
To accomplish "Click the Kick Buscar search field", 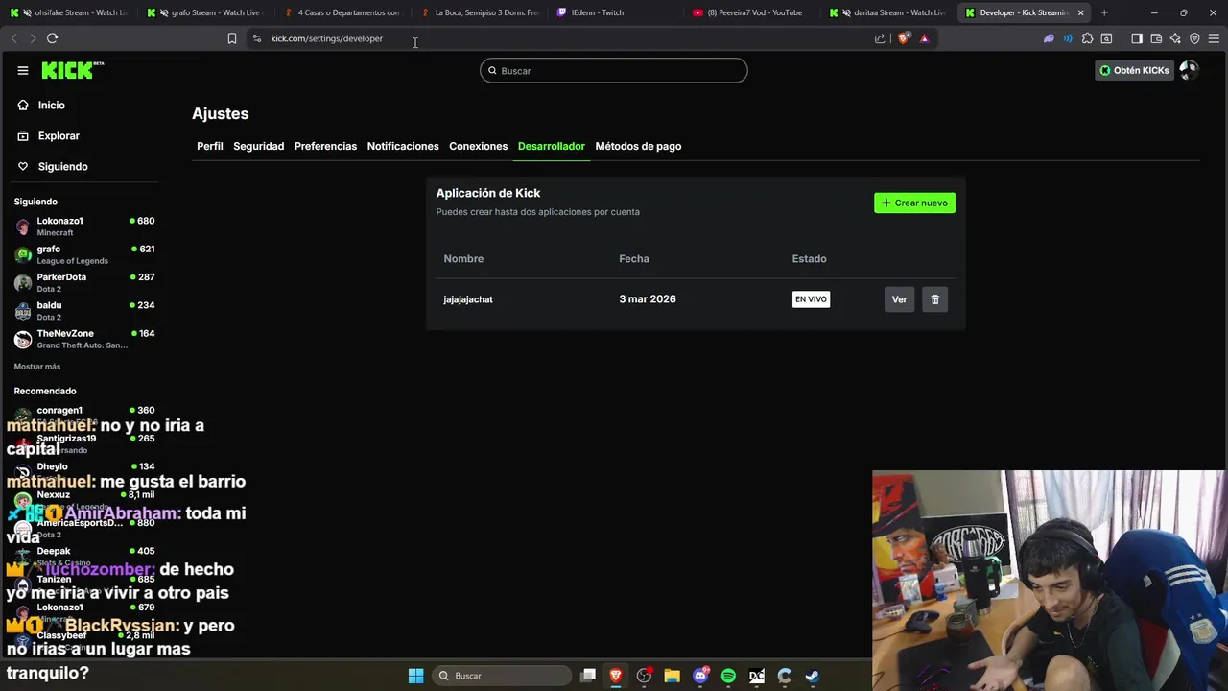I will (x=614, y=70).
